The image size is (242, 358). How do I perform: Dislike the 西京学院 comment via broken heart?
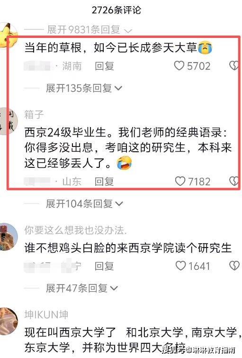coord(234,266)
